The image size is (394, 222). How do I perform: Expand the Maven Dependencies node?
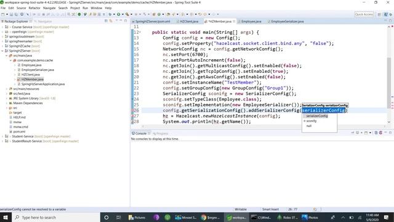(7, 103)
